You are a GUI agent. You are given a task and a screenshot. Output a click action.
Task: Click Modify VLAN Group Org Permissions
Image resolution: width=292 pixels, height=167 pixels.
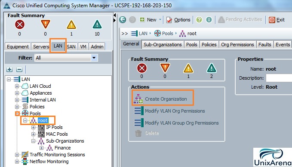(x=182, y=123)
